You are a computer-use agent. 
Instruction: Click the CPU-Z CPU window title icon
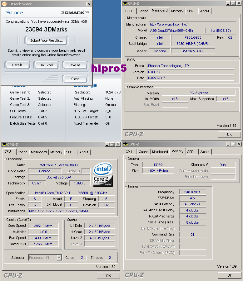pyautogui.click(x=4, y=144)
